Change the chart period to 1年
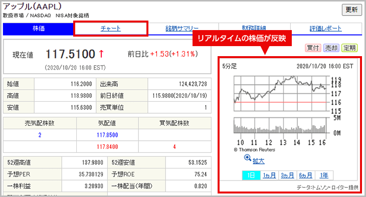 click(x=324, y=175)
